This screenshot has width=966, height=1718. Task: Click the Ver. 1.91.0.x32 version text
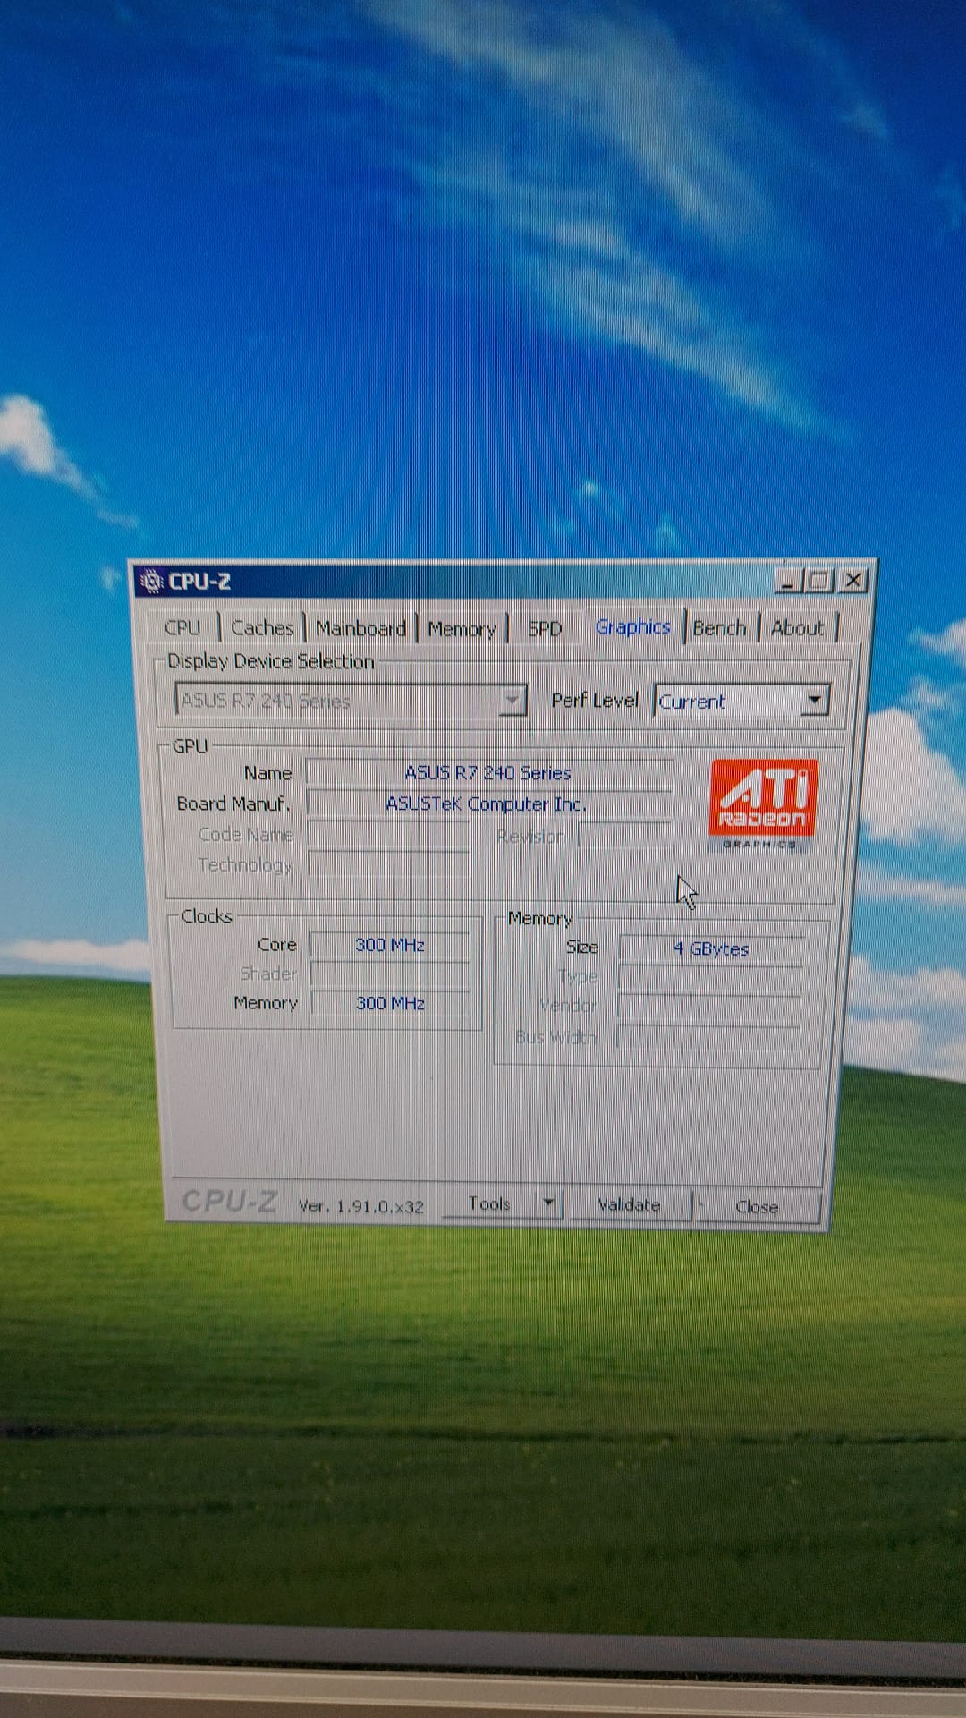click(x=361, y=1206)
